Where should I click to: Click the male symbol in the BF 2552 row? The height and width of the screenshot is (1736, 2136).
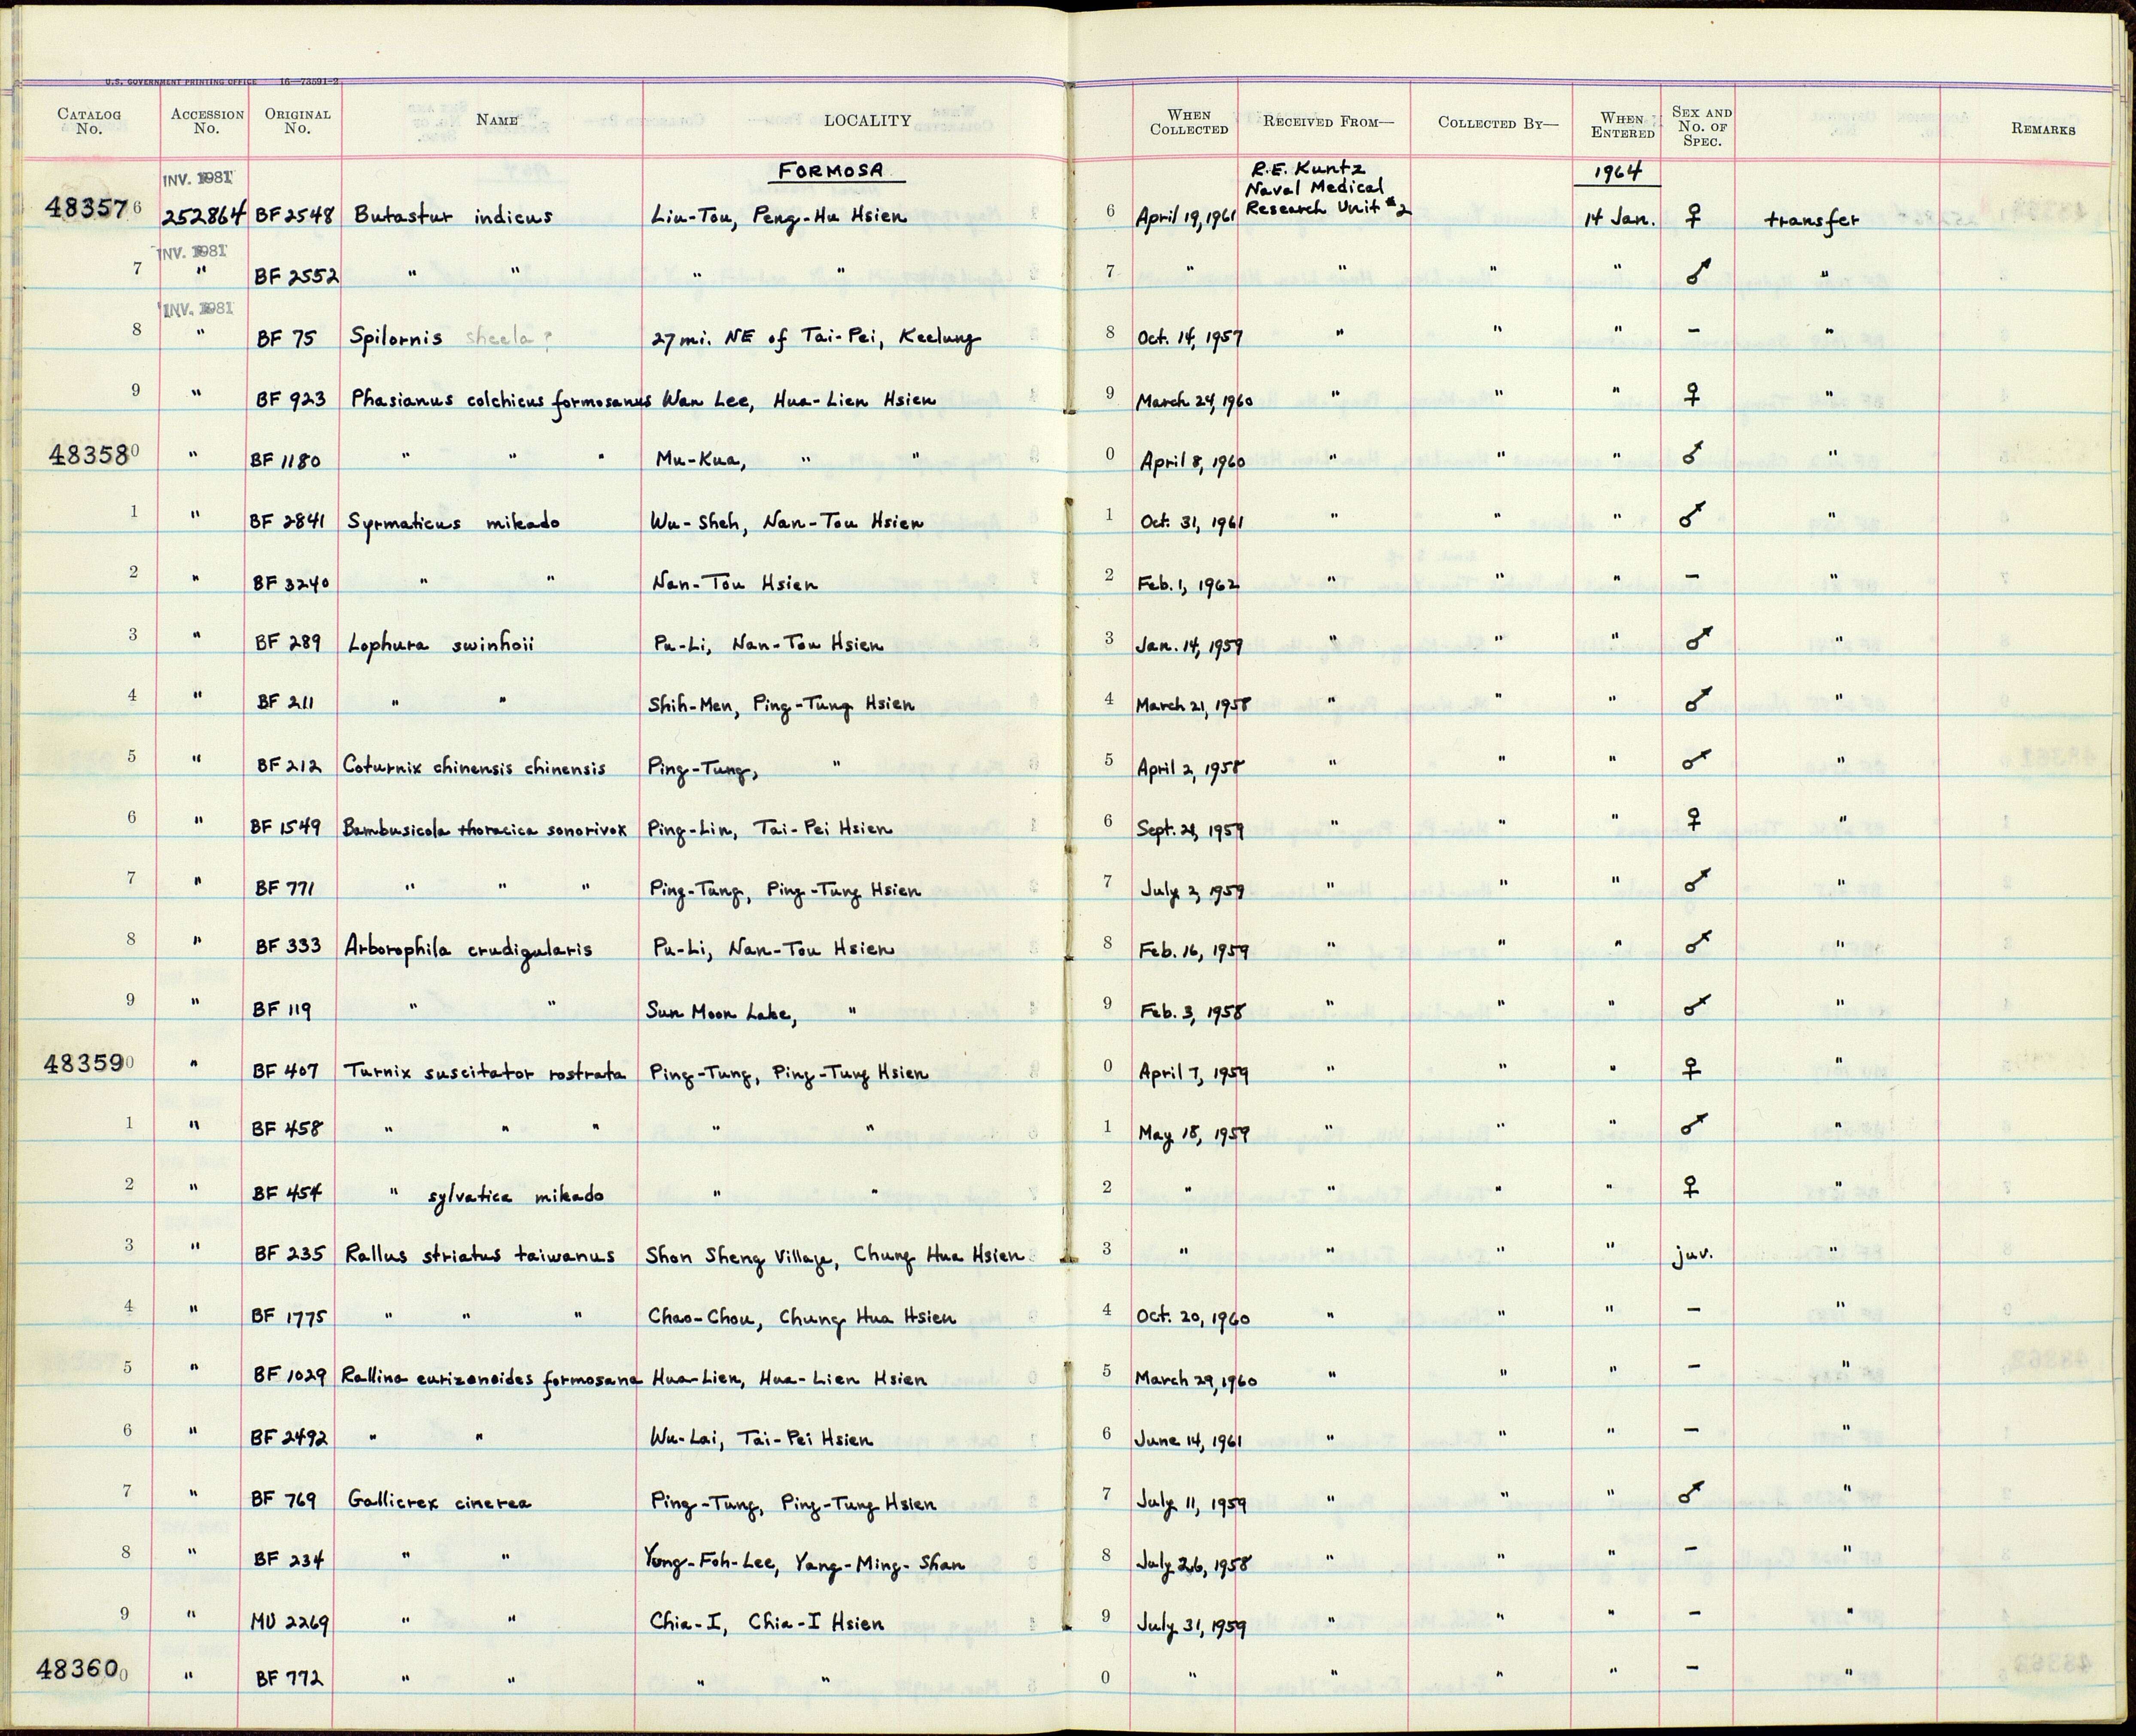(1697, 271)
